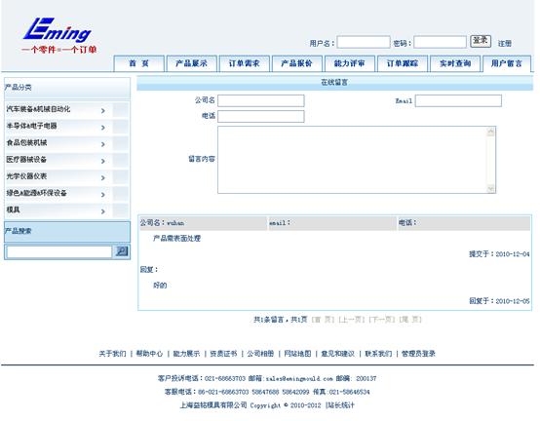Click the 站长统计 footer link

[x=340, y=405]
